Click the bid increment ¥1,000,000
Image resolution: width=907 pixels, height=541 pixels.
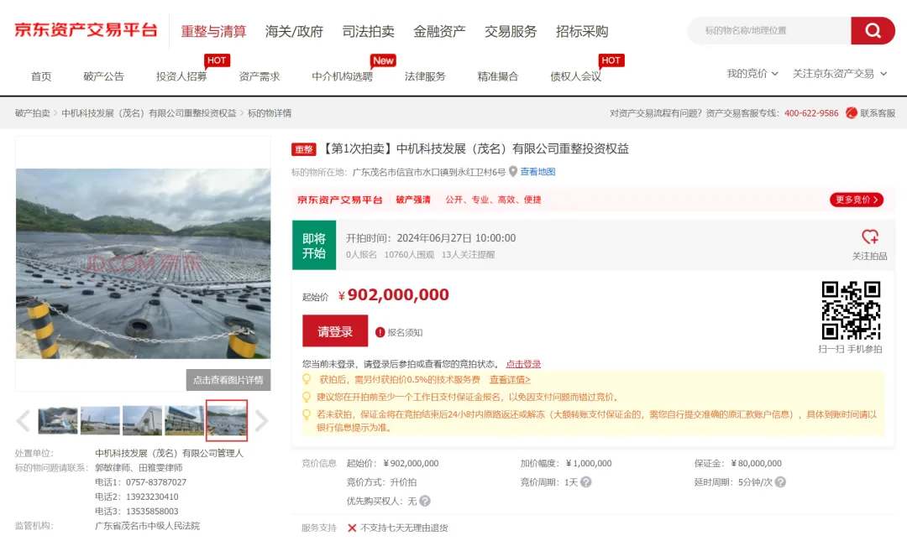[x=589, y=463]
